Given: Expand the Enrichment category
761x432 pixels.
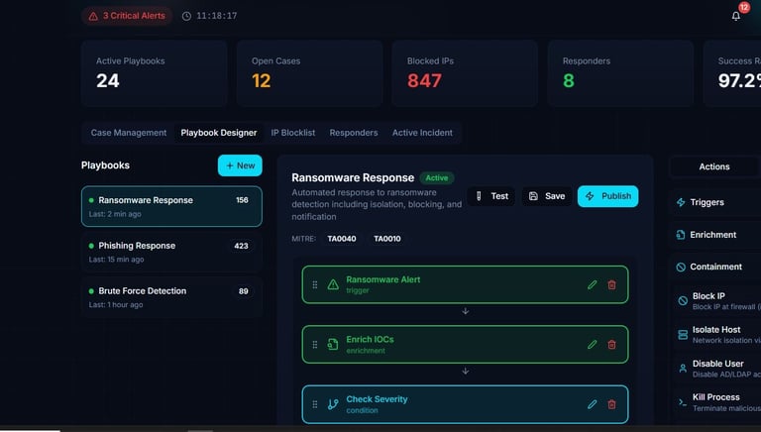Looking at the screenshot, I should coord(716,235).
